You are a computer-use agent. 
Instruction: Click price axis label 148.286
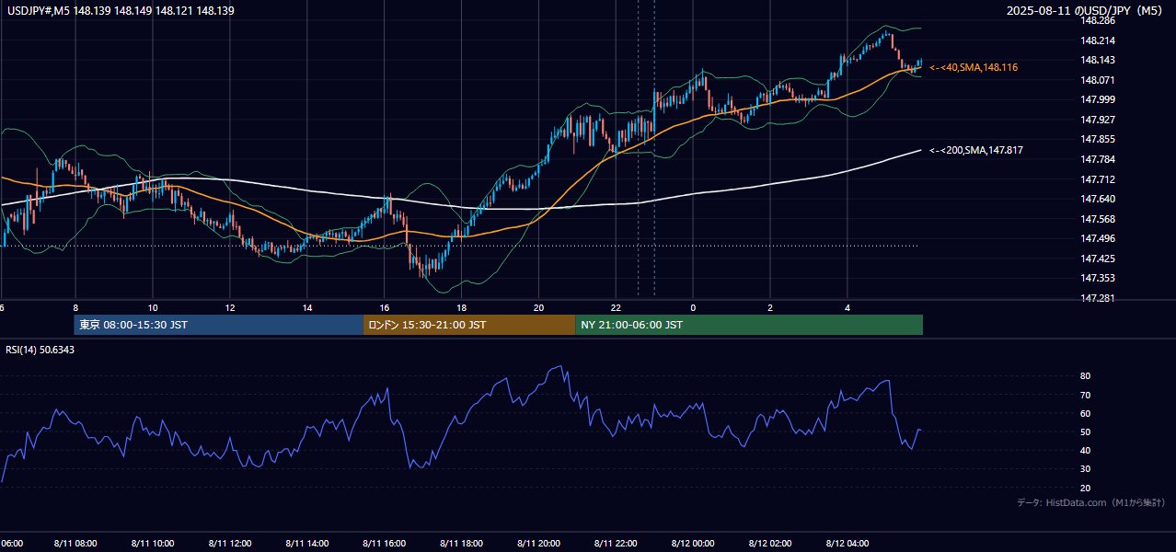pos(1097,20)
